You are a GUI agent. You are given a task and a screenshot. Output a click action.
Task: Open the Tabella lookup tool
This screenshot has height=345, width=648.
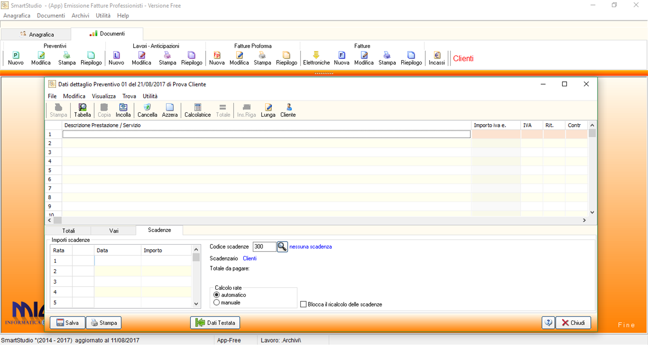click(x=82, y=111)
